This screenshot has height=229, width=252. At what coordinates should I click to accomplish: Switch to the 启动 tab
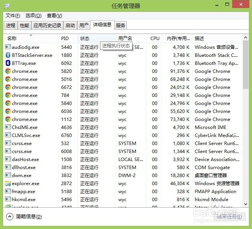(x=70, y=26)
